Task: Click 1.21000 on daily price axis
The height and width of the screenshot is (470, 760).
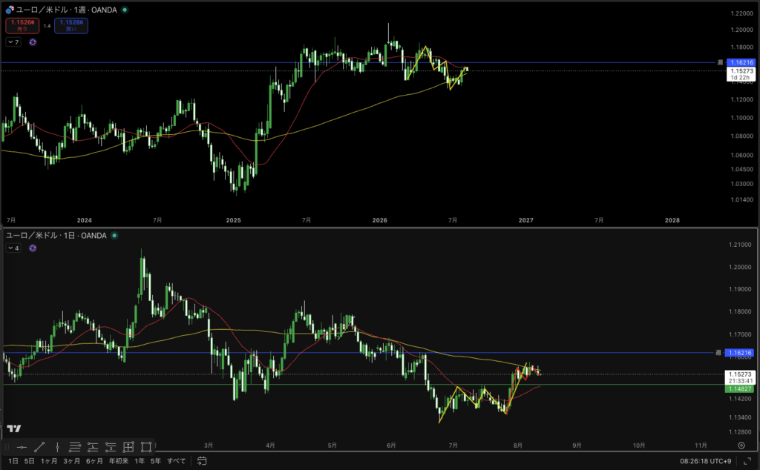Action: click(740, 245)
